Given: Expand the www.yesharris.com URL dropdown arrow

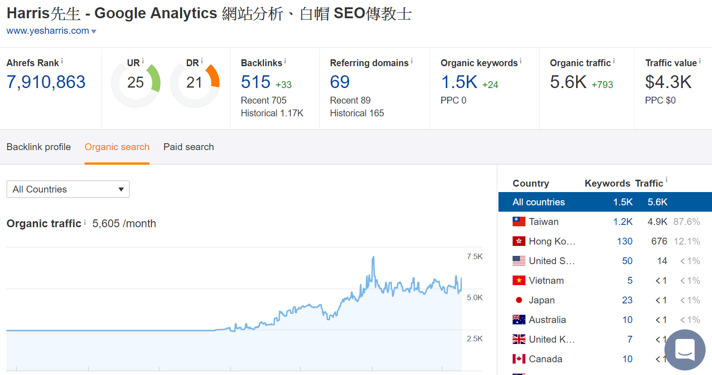Looking at the screenshot, I should coord(94,31).
